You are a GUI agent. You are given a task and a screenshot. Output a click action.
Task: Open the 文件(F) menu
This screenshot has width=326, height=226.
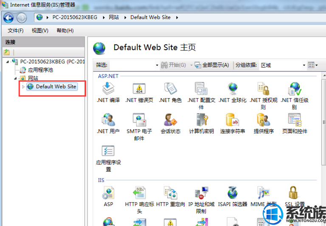point(16,31)
